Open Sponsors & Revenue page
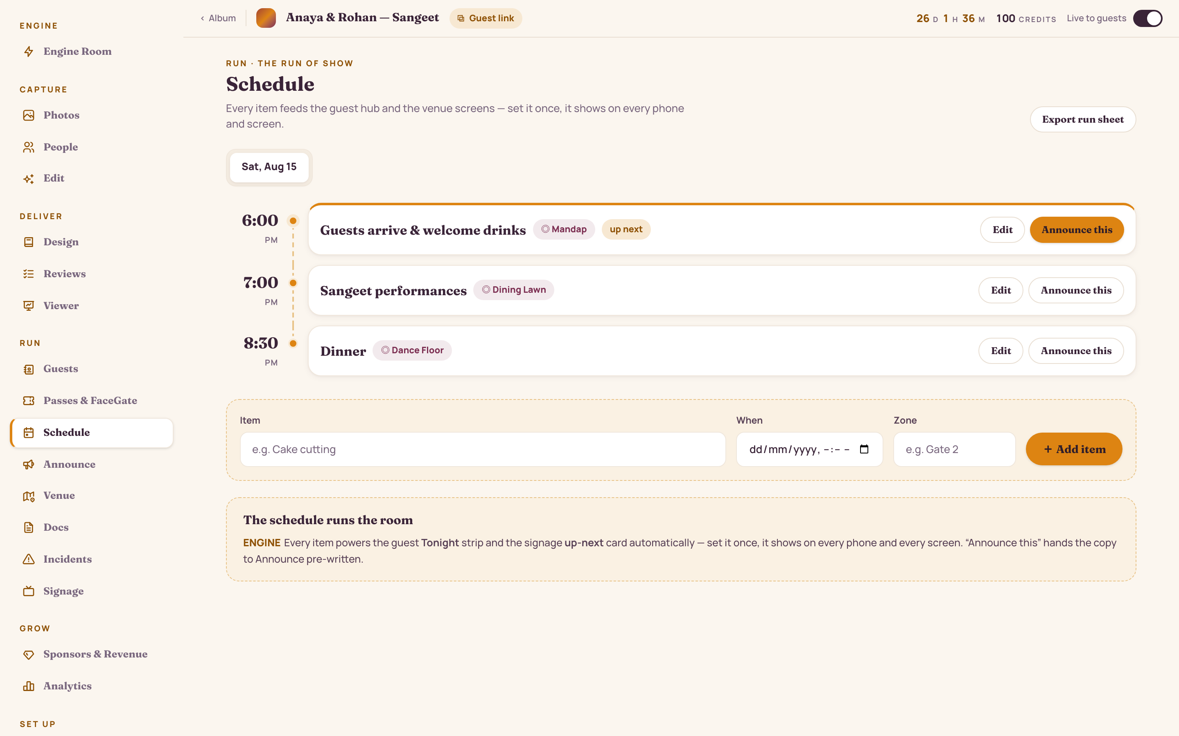This screenshot has width=1179, height=736. click(x=92, y=655)
